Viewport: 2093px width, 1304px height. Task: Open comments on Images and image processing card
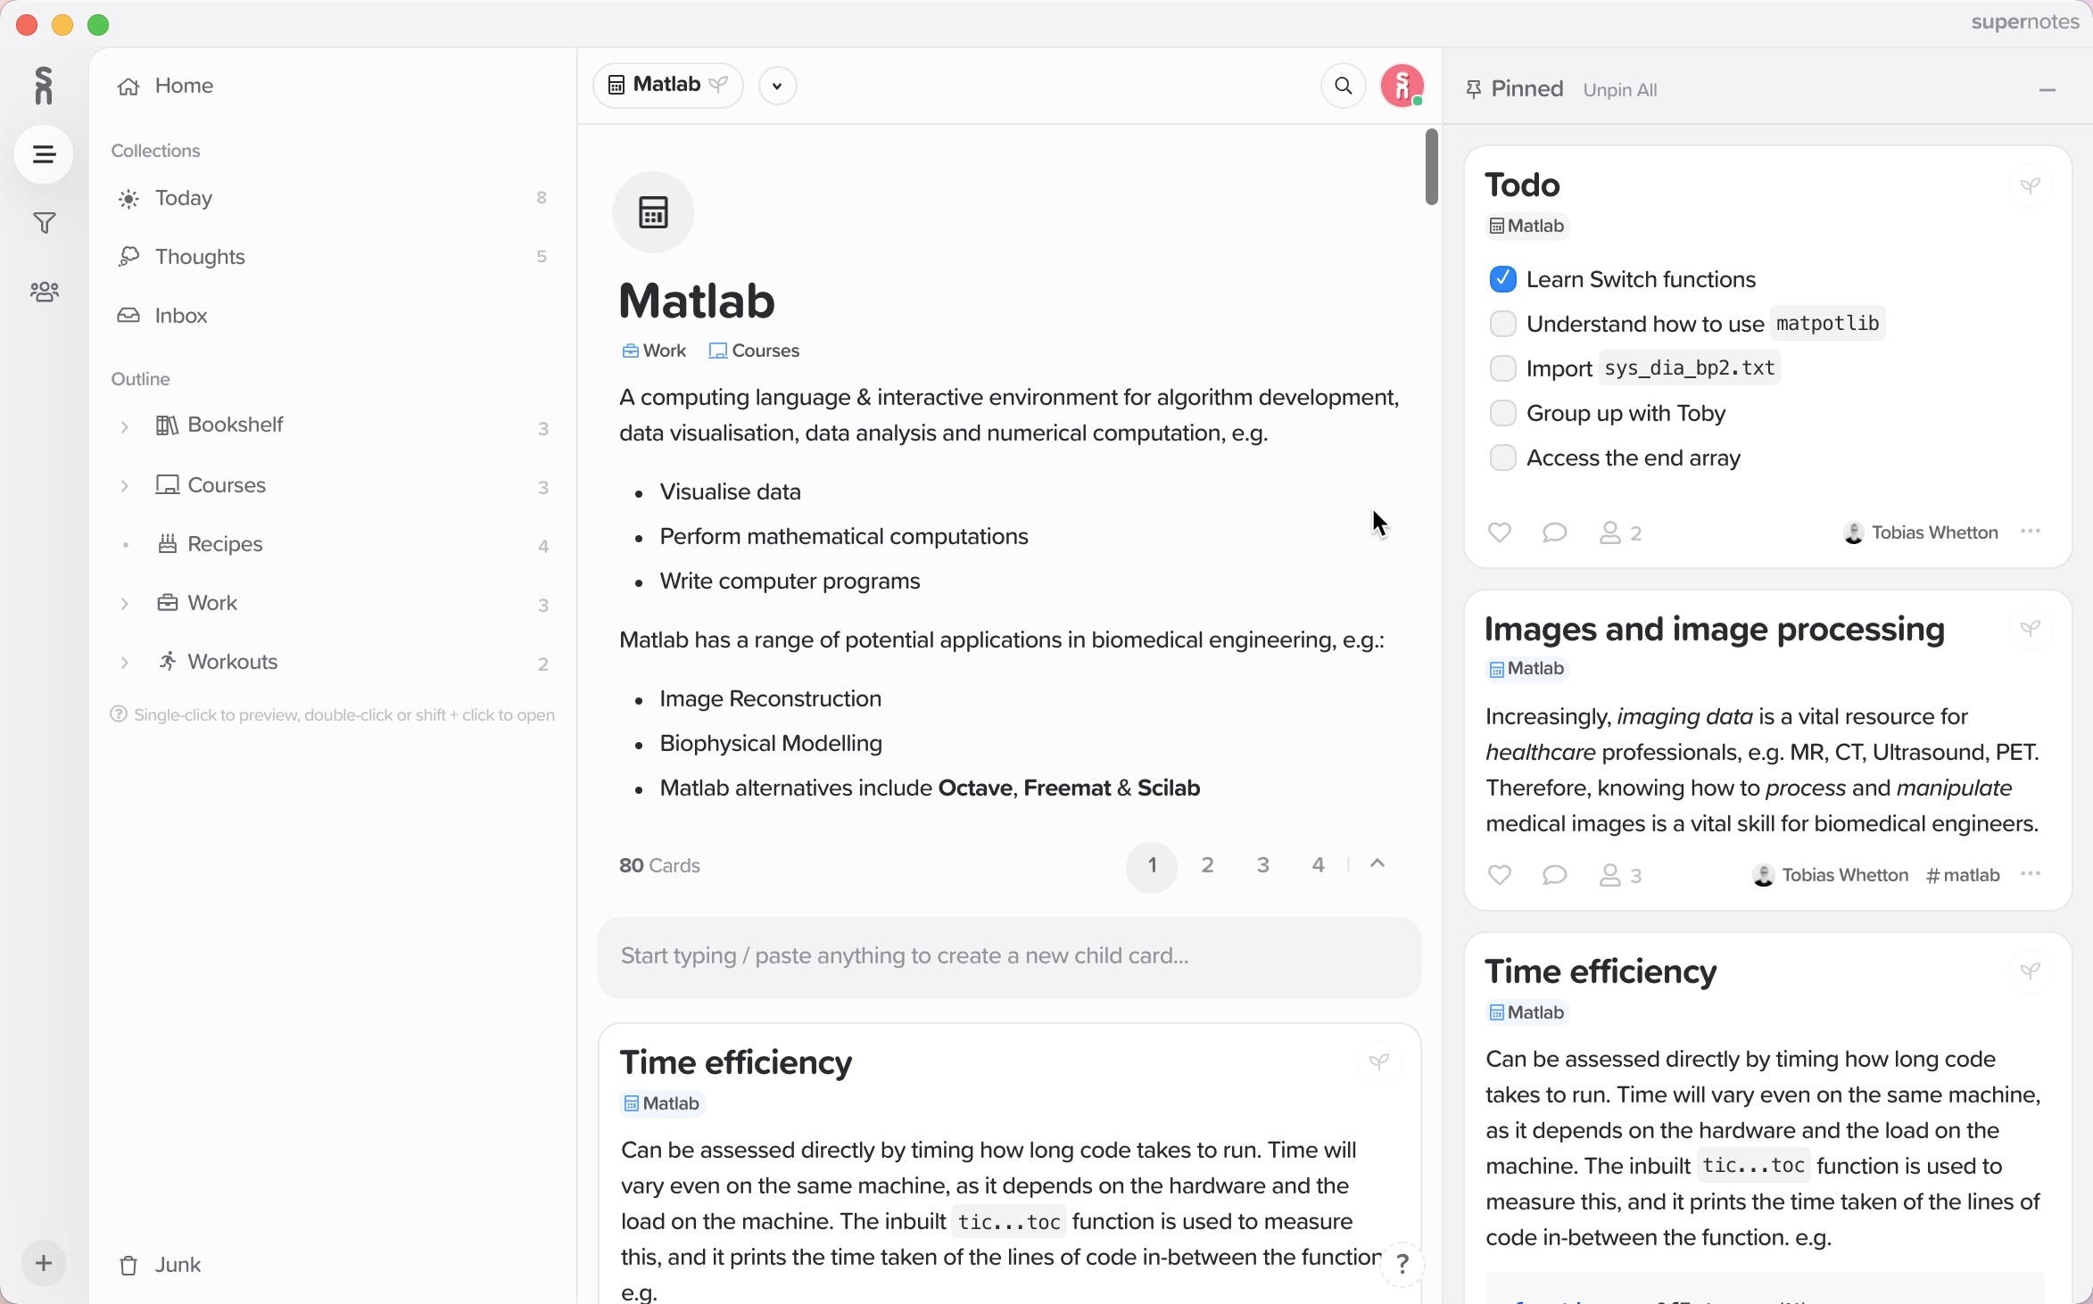(1554, 875)
